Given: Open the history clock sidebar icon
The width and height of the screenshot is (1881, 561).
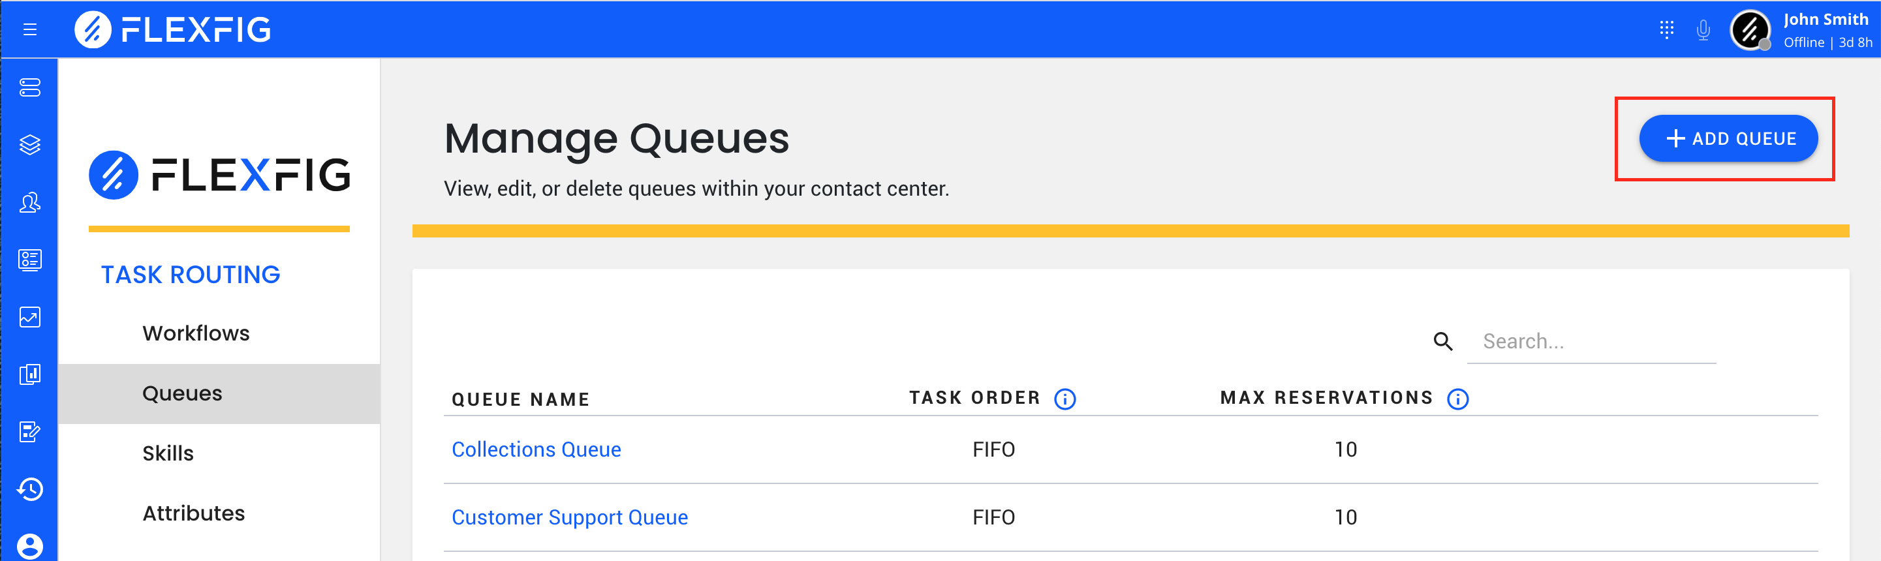Looking at the screenshot, I should point(30,489).
